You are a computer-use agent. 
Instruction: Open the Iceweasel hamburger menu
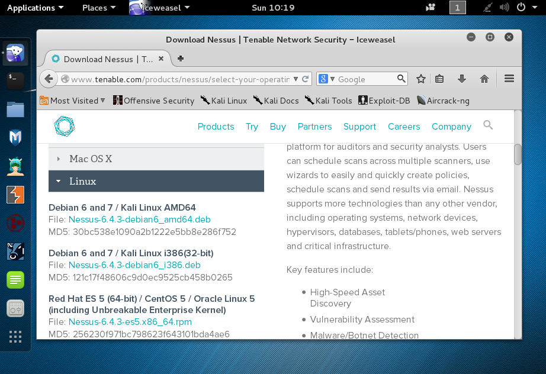pyautogui.click(x=509, y=79)
